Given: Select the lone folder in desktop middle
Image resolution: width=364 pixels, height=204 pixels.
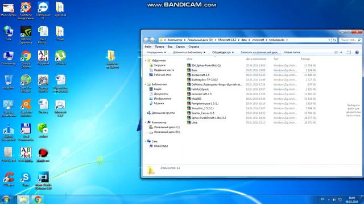Looking at the screenshot, I should [x=113, y=59].
